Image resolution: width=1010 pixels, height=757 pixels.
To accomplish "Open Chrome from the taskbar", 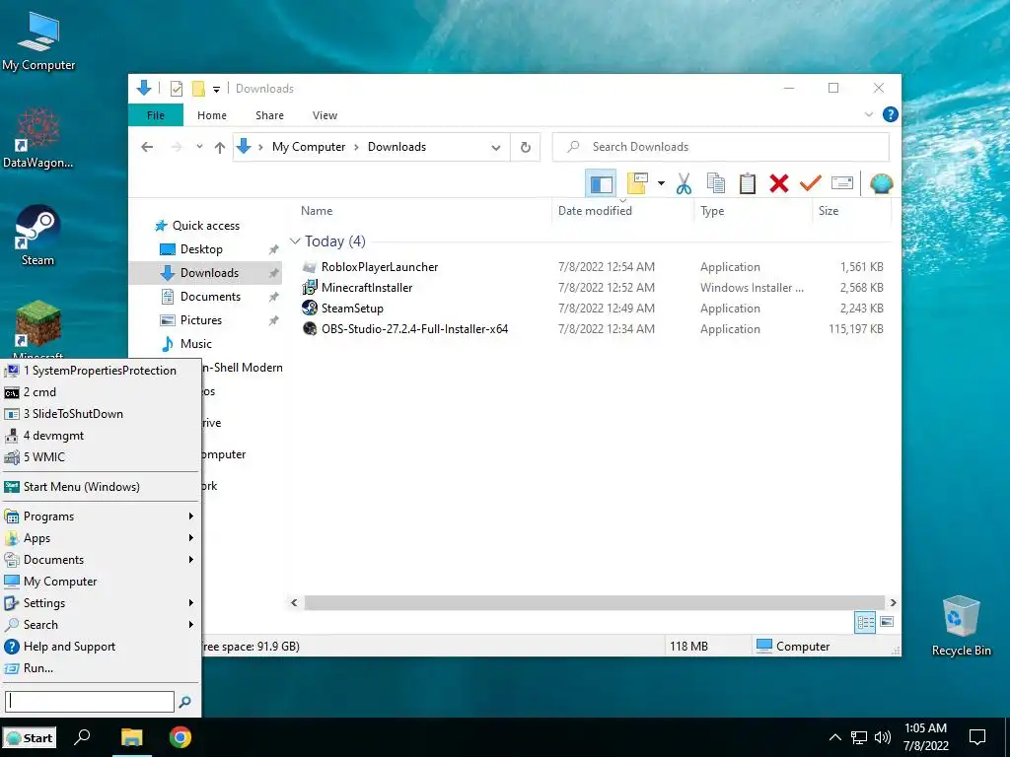I will [x=180, y=737].
